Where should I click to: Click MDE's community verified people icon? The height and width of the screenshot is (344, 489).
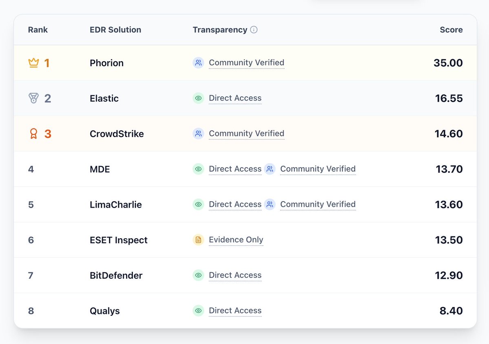pos(270,169)
